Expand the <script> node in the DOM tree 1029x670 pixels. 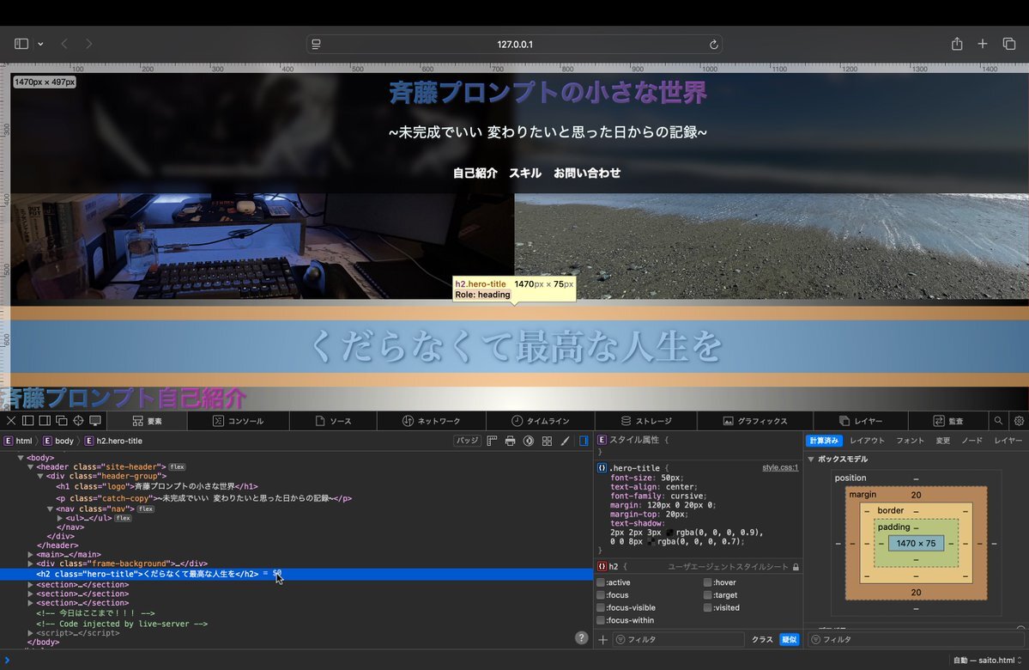point(30,633)
